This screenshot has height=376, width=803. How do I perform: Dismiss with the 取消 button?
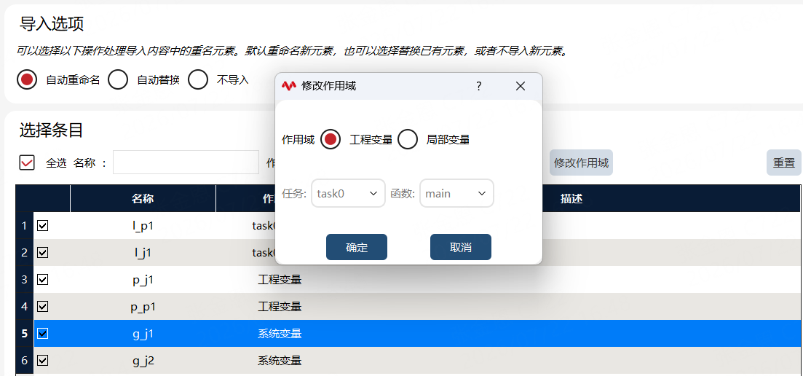pos(460,248)
